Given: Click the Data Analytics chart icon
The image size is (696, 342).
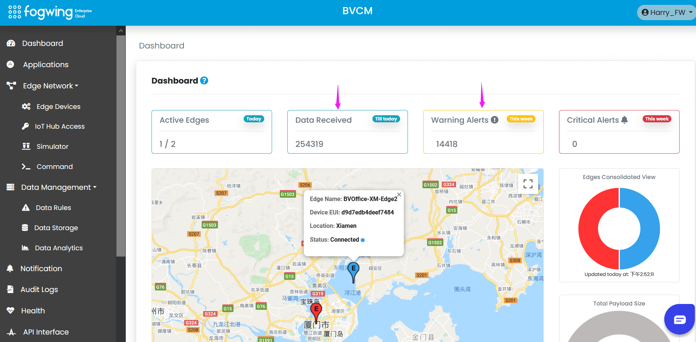Looking at the screenshot, I should [x=25, y=248].
